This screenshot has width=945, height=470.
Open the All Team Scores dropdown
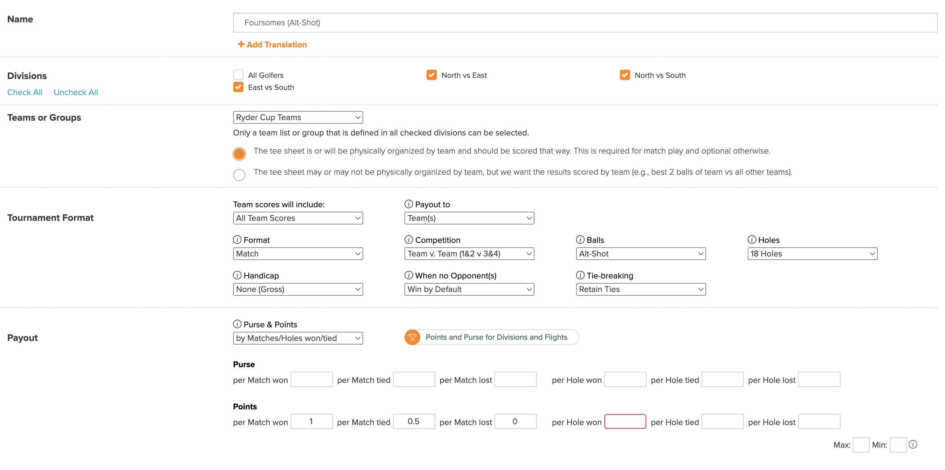click(x=298, y=218)
